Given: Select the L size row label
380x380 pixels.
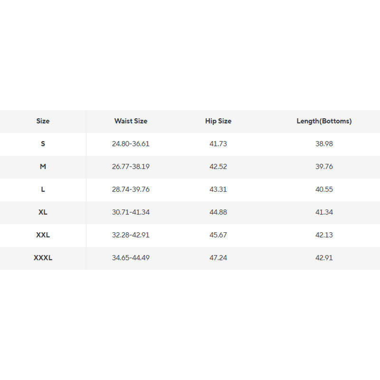Looking at the screenshot, I should (43, 189).
